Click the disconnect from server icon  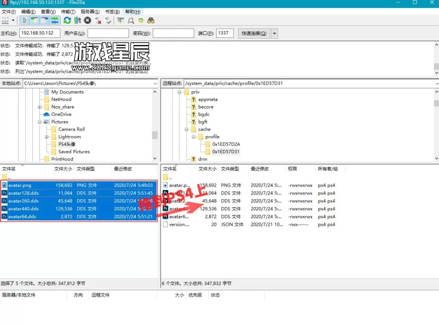pos(98,20)
